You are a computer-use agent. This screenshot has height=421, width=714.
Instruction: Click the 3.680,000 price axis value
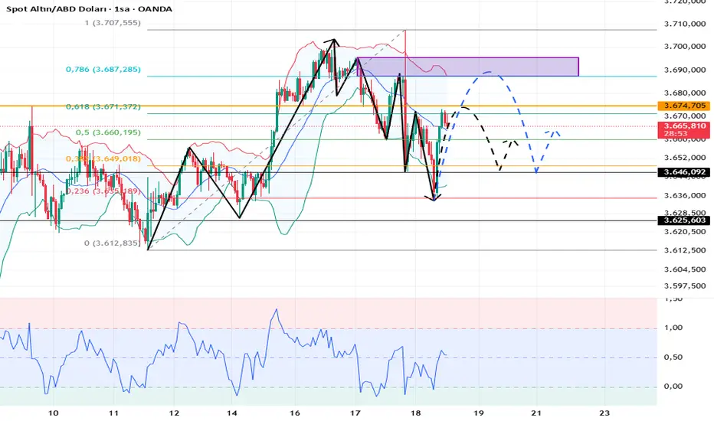pos(685,93)
